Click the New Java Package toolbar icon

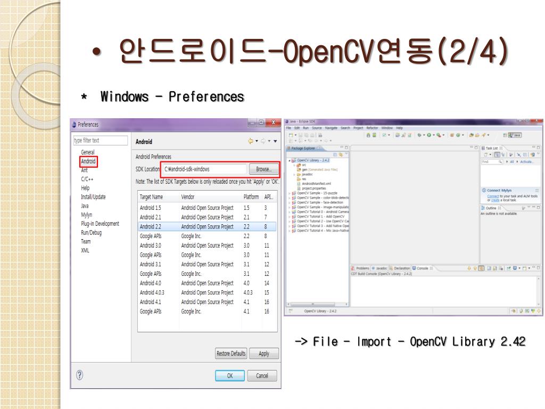[452, 135]
